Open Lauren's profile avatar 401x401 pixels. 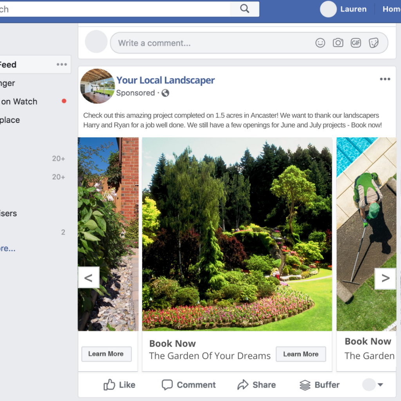click(328, 9)
